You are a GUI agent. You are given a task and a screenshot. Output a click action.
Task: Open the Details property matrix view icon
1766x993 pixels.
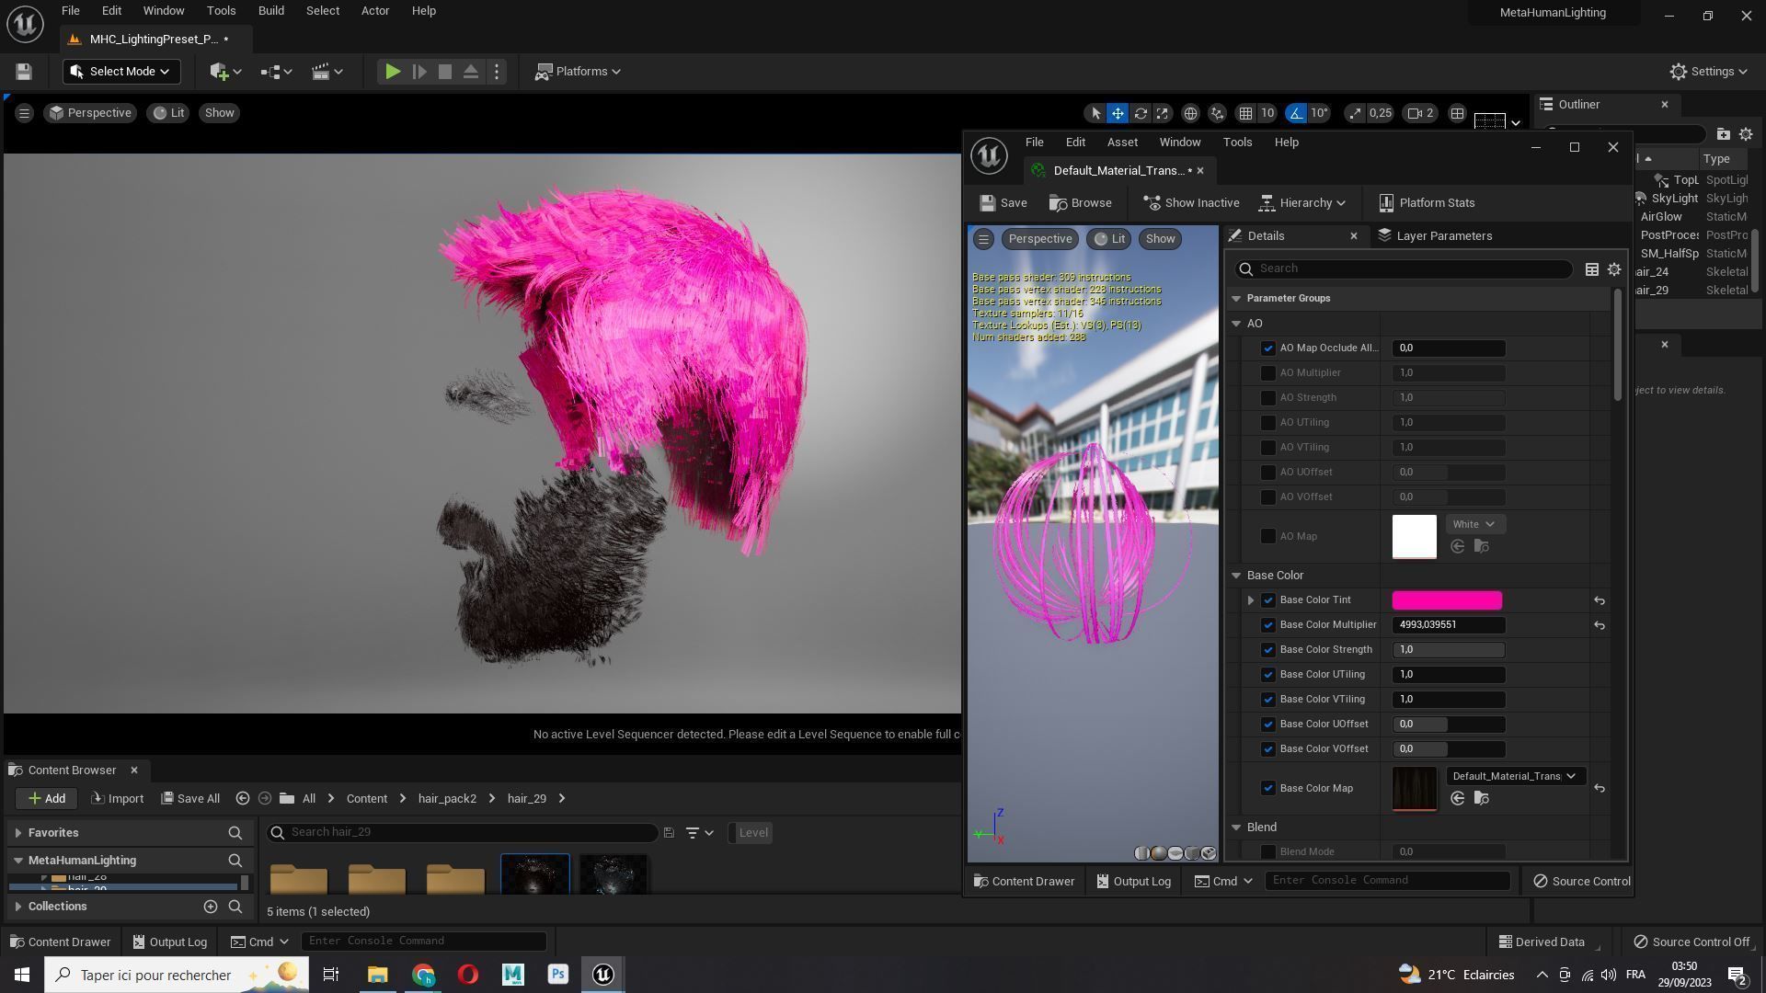[1591, 269]
